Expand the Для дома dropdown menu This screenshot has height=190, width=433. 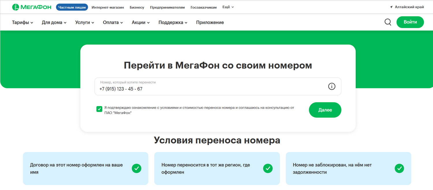point(54,22)
